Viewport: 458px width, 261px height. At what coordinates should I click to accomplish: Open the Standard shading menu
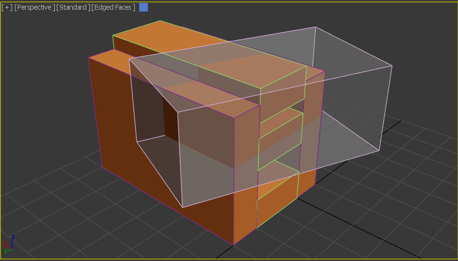click(73, 7)
